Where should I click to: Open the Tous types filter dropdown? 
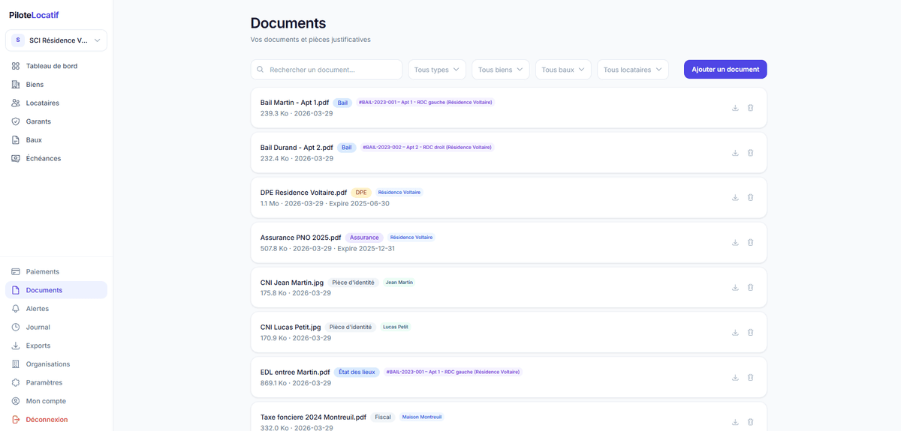[437, 70]
